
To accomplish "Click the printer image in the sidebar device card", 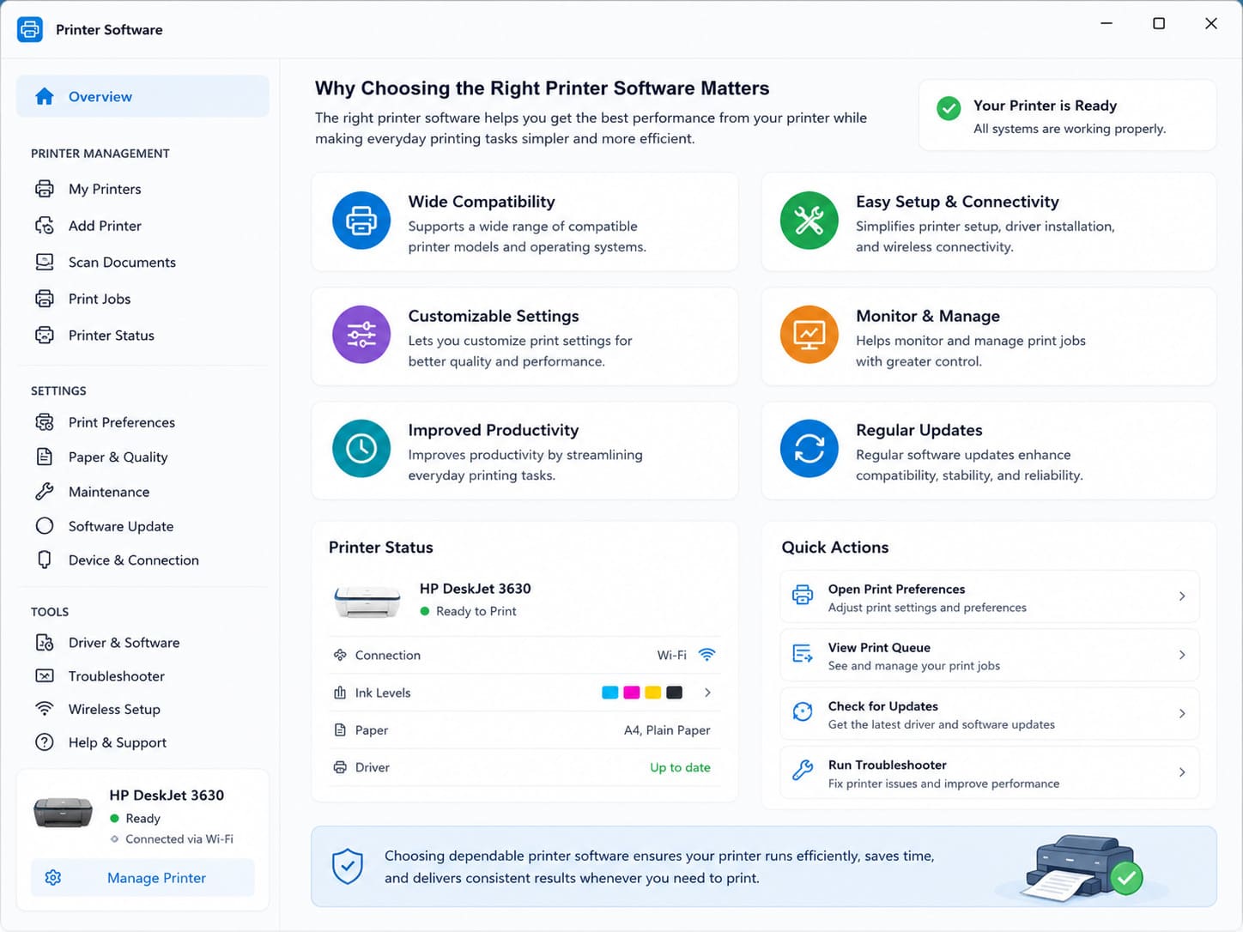I will 63,812.
